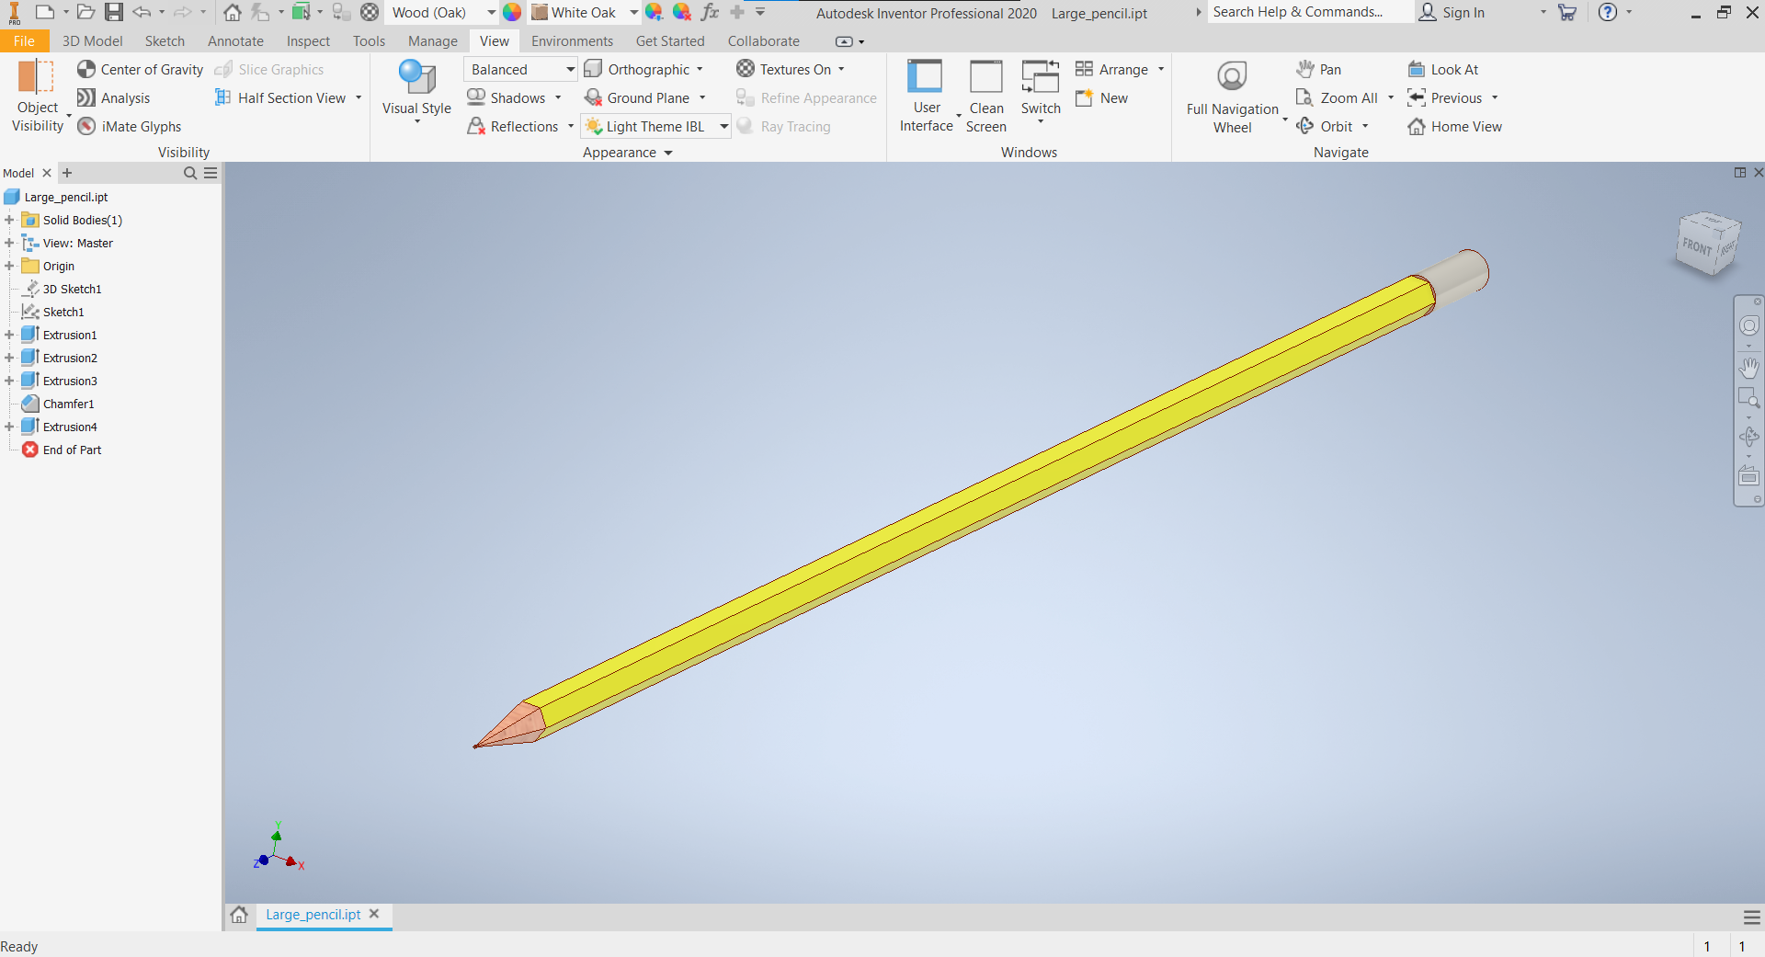The height and width of the screenshot is (957, 1765).
Task: Expand the Extrusion1 feature node
Action: click(9, 335)
